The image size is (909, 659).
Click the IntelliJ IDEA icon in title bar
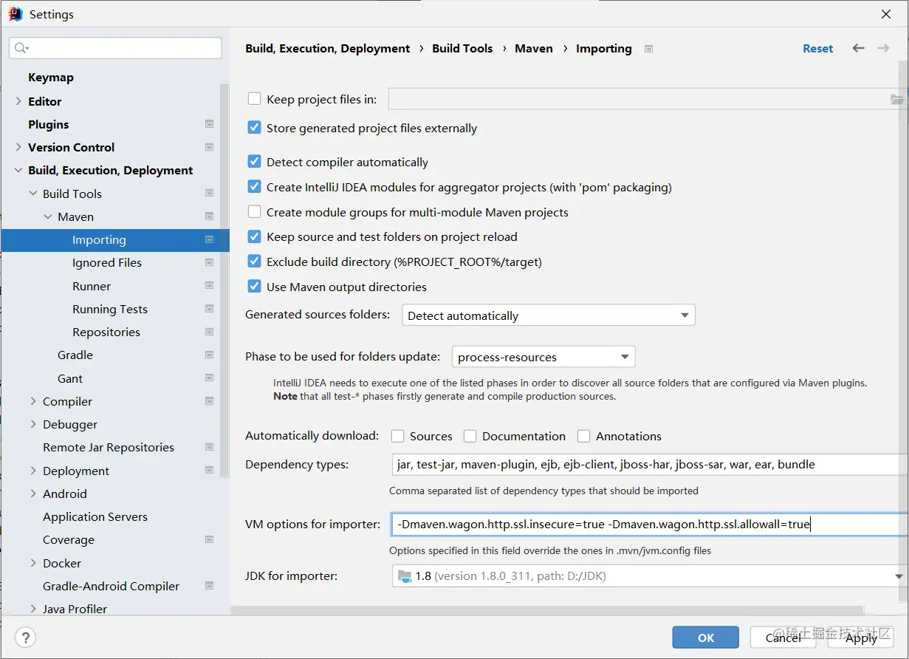(x=16, y=14)
